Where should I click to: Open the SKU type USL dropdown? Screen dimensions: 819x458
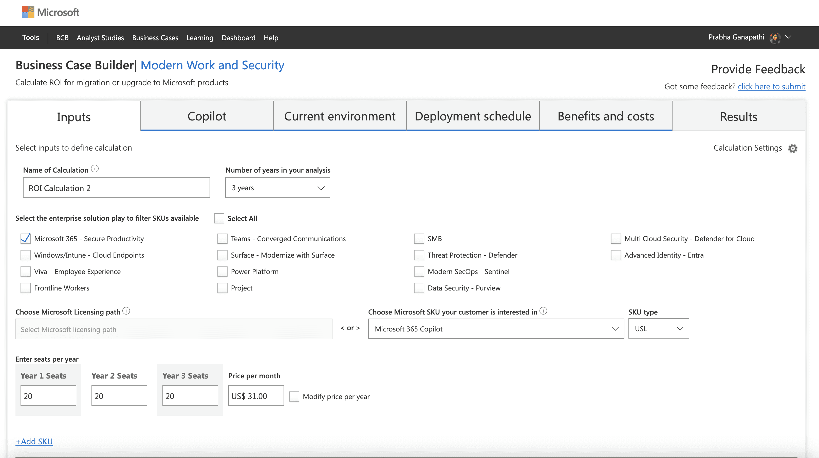click(x=658, y=329)
